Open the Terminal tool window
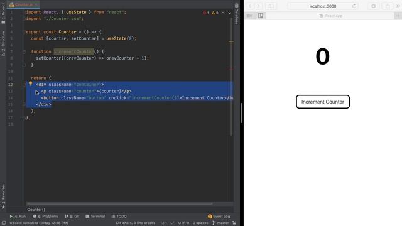This screenshot has height=226, width=402. (x=95, y=216)
